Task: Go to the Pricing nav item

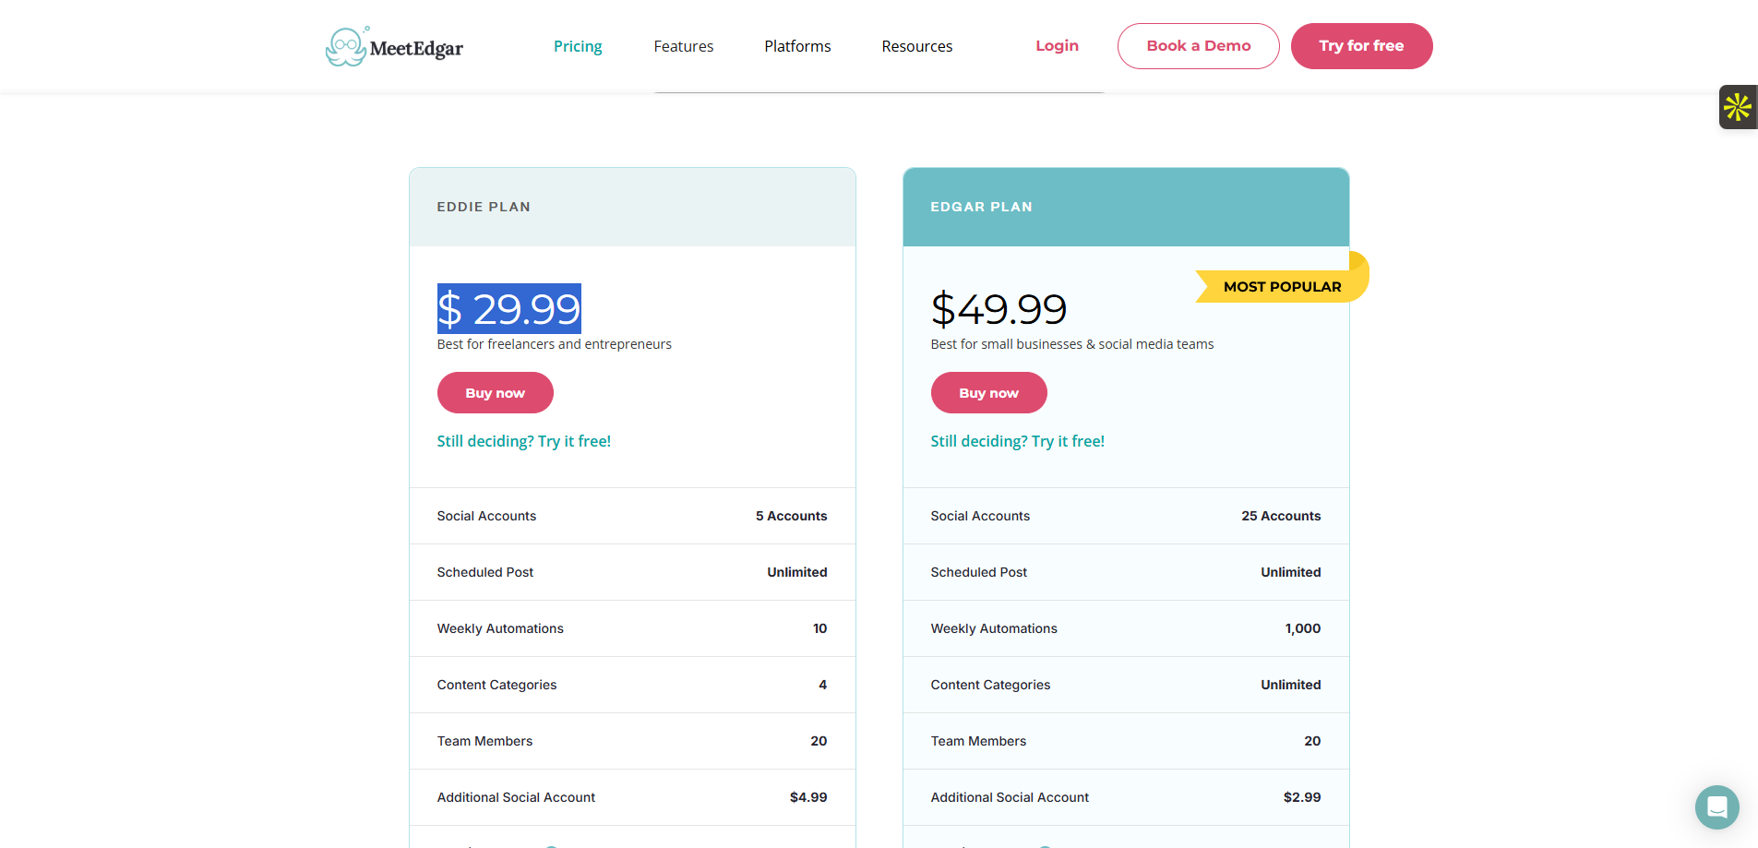Action: point(578,46)
